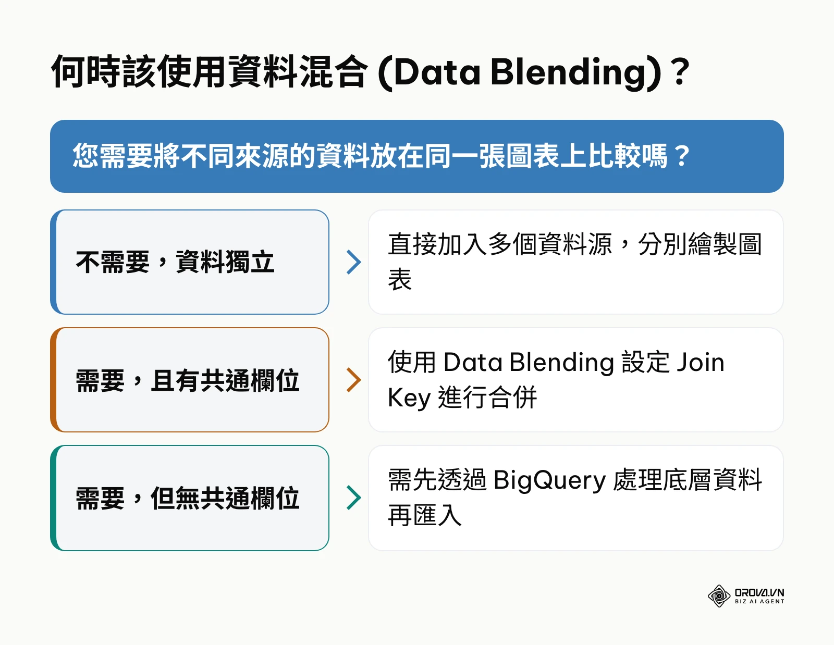Viewport: 834px width, 645px height.
Task: Select the 需要，但無共通欄位 option card
Action: [190, 498]
